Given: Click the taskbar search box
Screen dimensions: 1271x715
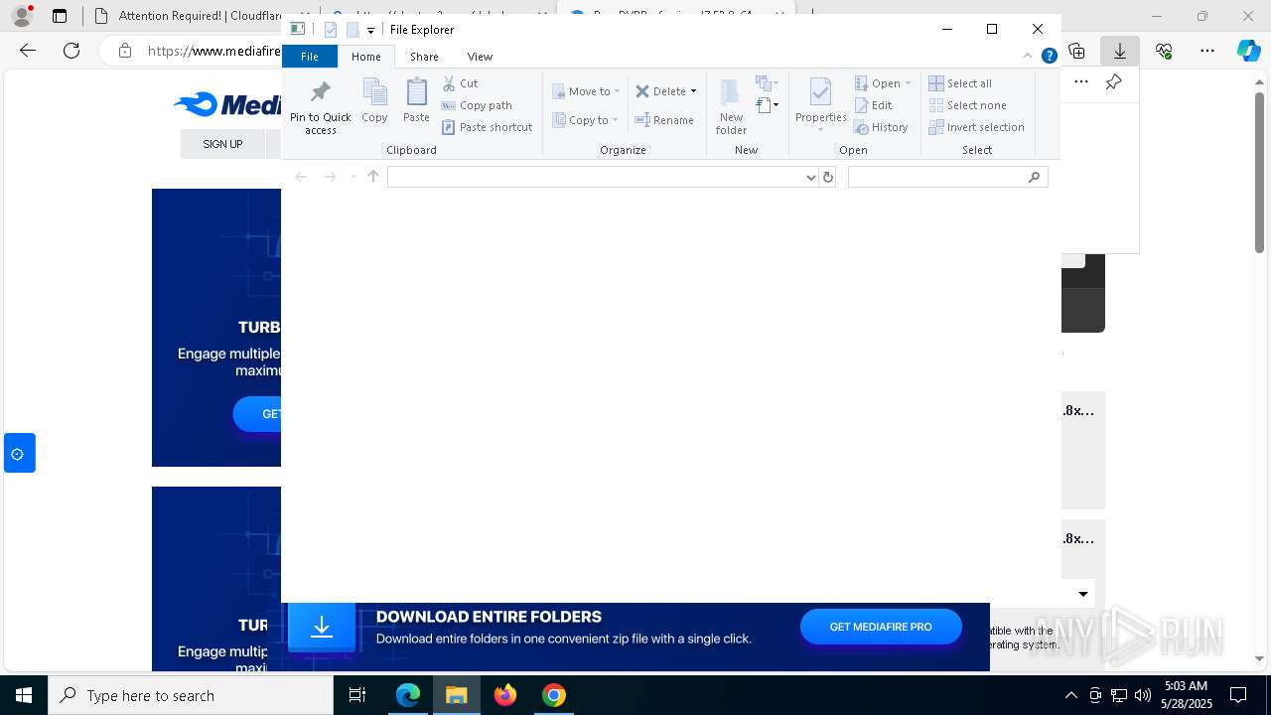Looking at the screenshot, I should [191, 695].
